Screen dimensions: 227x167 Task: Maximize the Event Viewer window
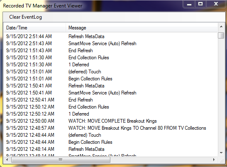click(200, 4)
